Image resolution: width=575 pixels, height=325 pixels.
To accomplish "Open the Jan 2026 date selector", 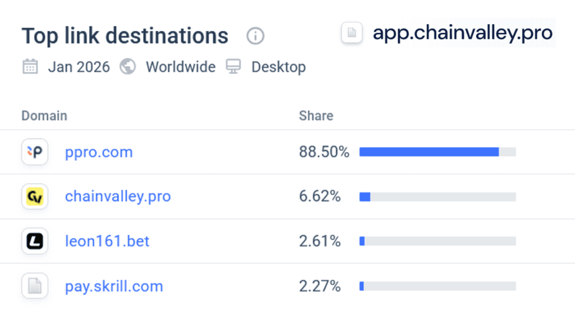I will point(78,67).
